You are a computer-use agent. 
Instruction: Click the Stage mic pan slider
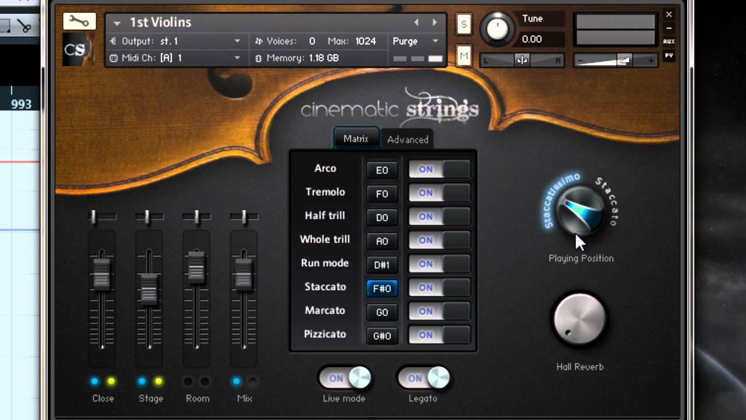[x=149, y=217]
